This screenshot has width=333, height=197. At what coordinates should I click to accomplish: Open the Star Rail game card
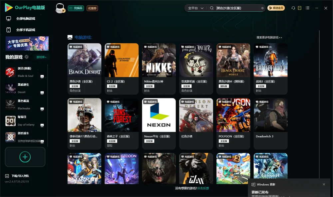(84, 169)
